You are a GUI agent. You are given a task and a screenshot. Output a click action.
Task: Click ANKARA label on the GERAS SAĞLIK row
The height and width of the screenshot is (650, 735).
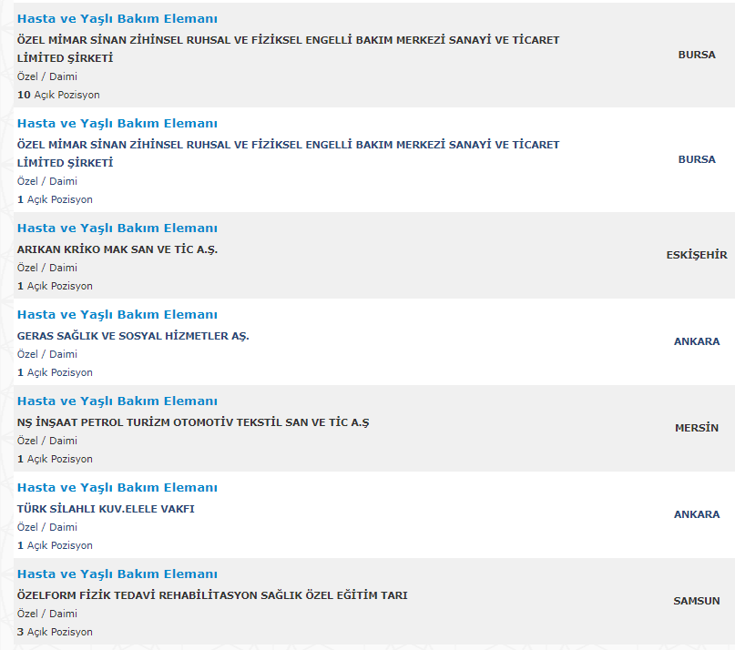click(697, 341)
